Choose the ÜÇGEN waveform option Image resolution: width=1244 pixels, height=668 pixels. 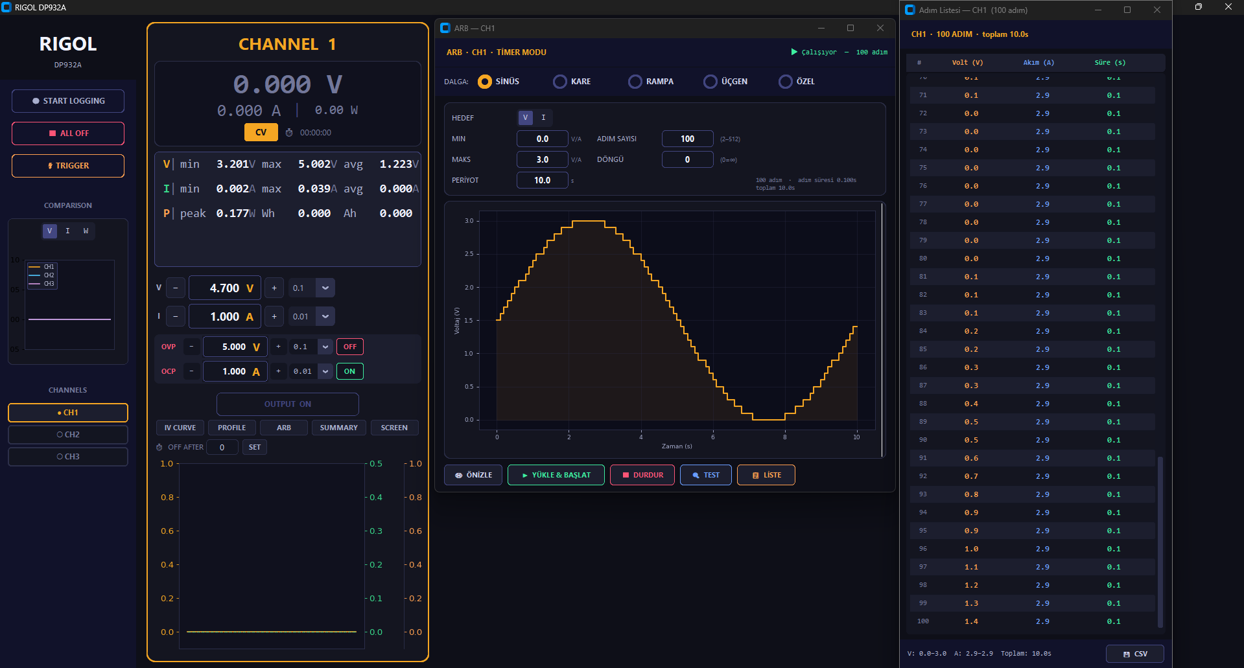(x=710, y=82)
